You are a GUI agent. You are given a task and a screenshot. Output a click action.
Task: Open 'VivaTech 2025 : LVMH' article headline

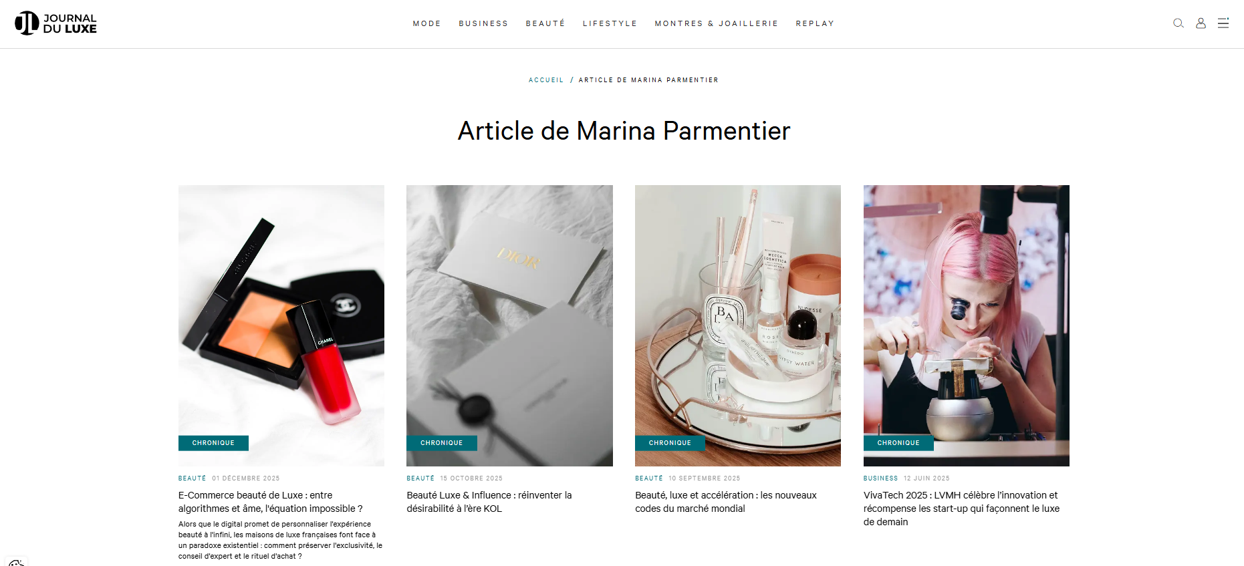[x=961, y=509]
